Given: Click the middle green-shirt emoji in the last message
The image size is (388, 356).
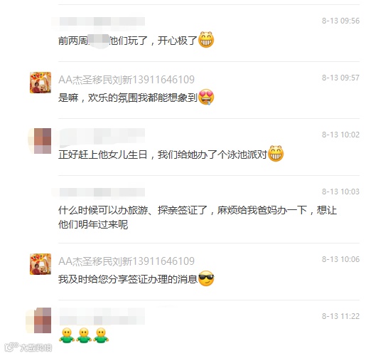Looking at the screenshot, I should click(x=84, y=335).
